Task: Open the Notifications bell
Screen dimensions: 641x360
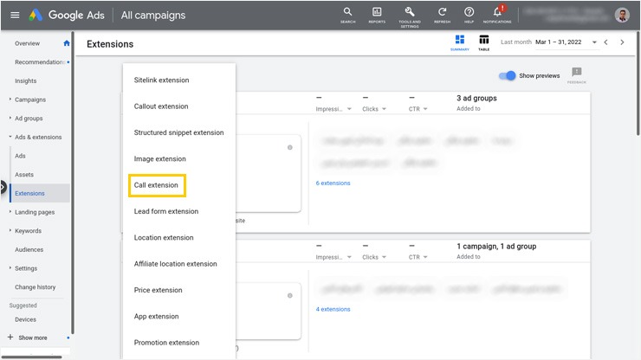Action: (498, 12)
